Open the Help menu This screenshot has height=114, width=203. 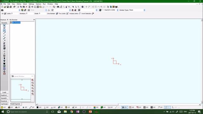(x=56, y=4)
